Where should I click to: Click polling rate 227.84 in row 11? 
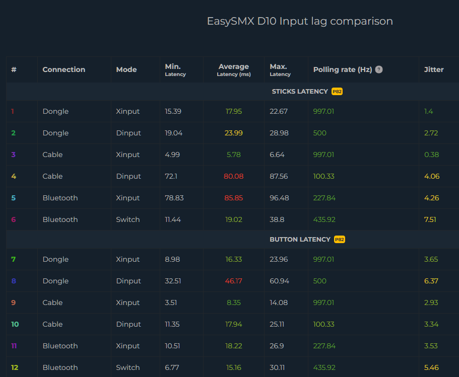324,346
